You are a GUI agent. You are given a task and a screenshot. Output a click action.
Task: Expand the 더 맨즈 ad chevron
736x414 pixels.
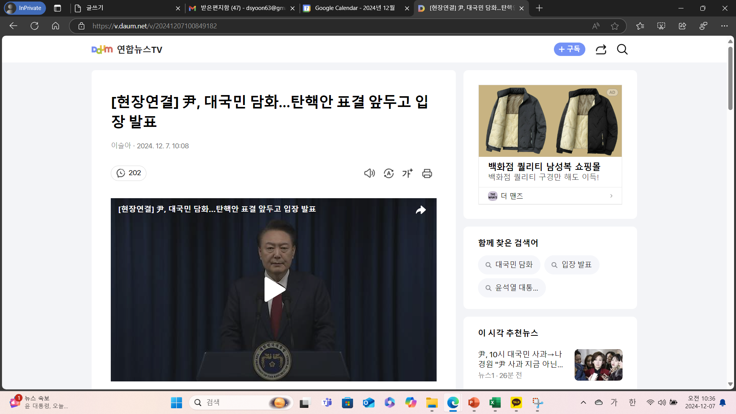[x=611, y=196]
